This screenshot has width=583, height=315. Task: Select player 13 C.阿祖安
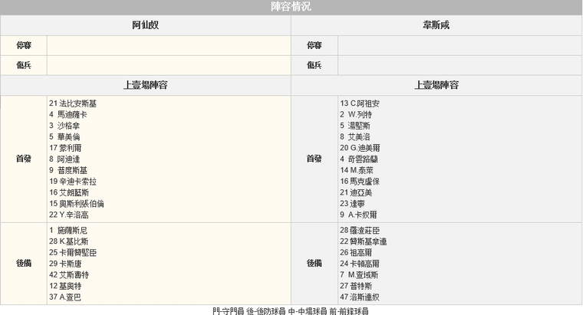[x=360, y=103]
